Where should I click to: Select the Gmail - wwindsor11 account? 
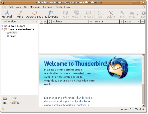[21, 29]
